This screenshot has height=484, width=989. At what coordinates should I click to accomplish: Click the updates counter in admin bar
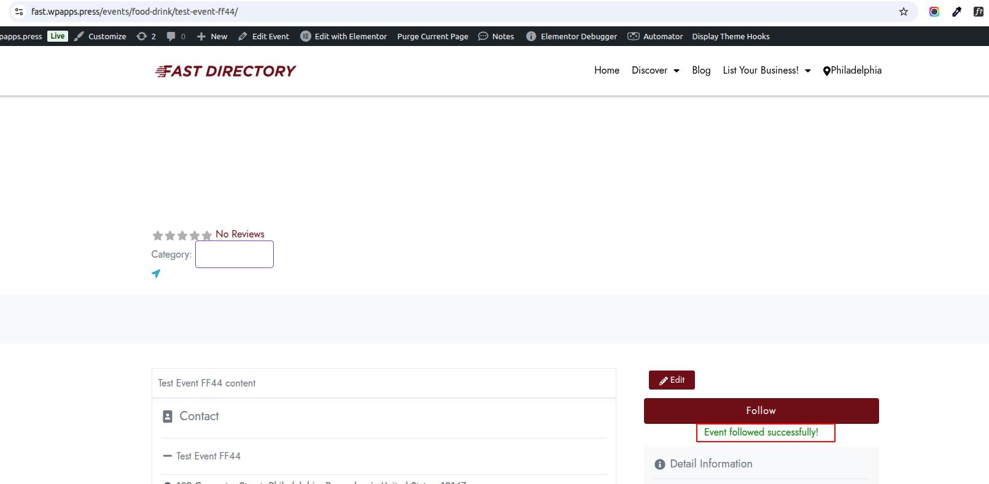[x=146, y=36]
